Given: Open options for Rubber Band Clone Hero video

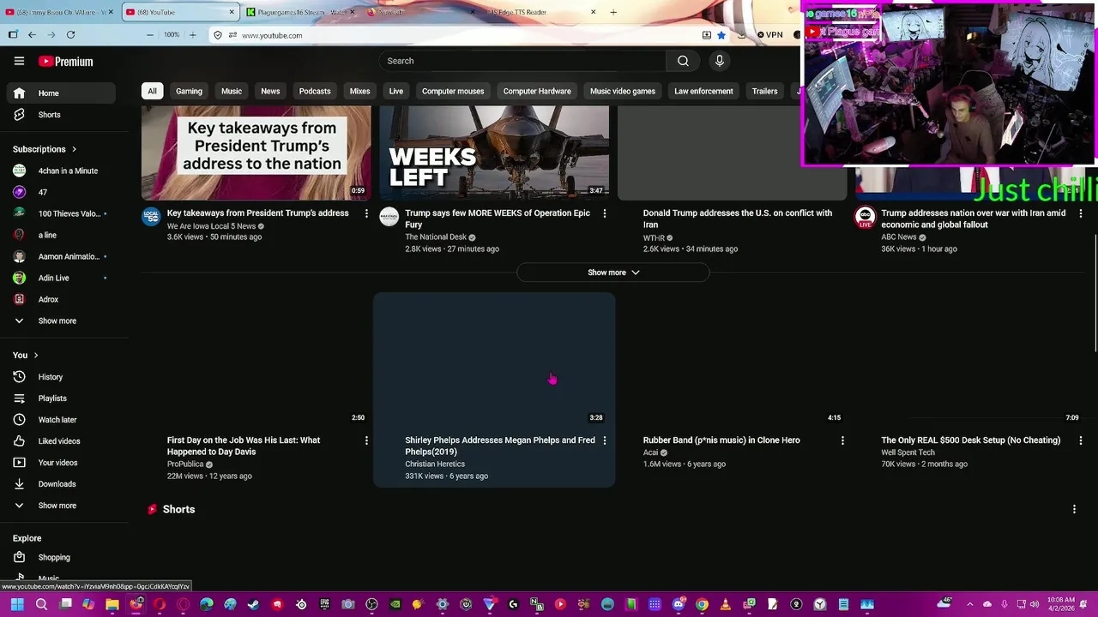Looking at the screenshot, I should coord(842,440).
